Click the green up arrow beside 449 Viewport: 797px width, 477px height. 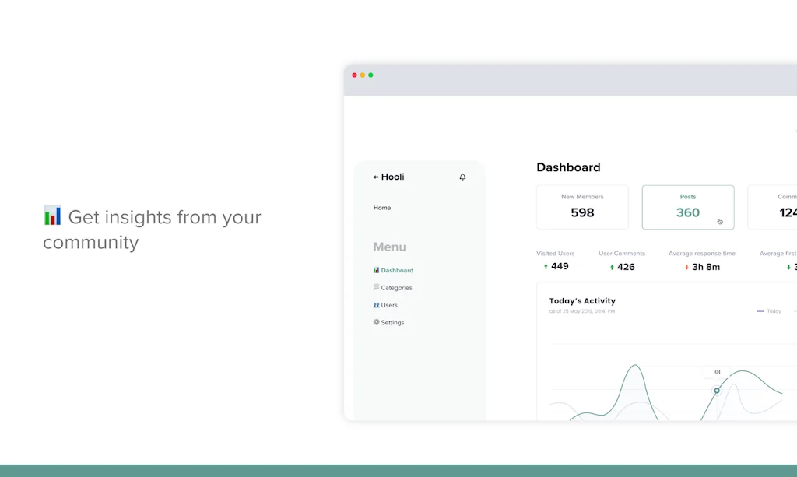pos(545,267)
